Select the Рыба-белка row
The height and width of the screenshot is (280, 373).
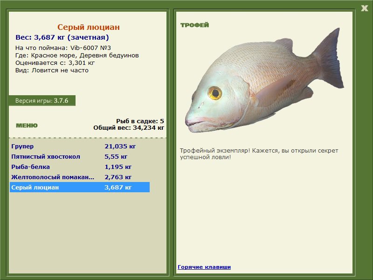(80, 167)
